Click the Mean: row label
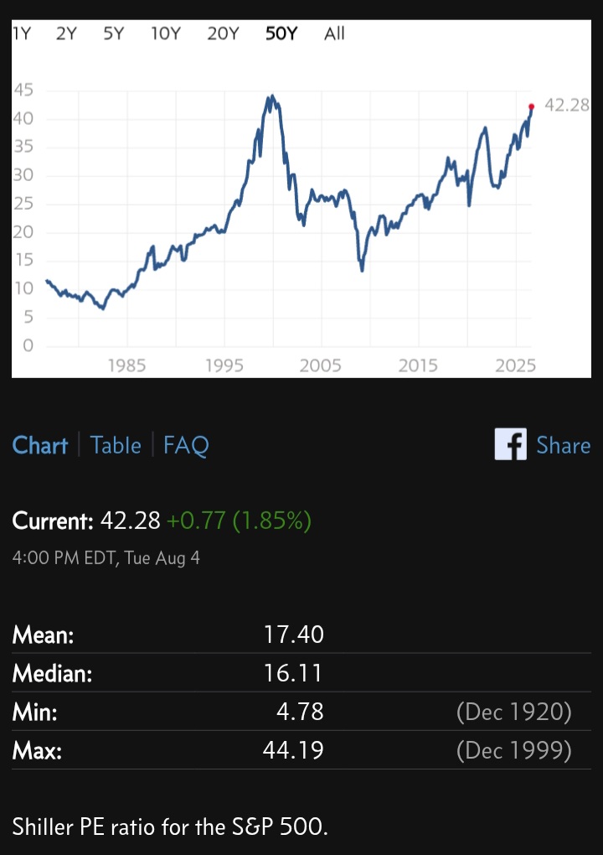This screenshot has width=603, height=855. [43, 635]
